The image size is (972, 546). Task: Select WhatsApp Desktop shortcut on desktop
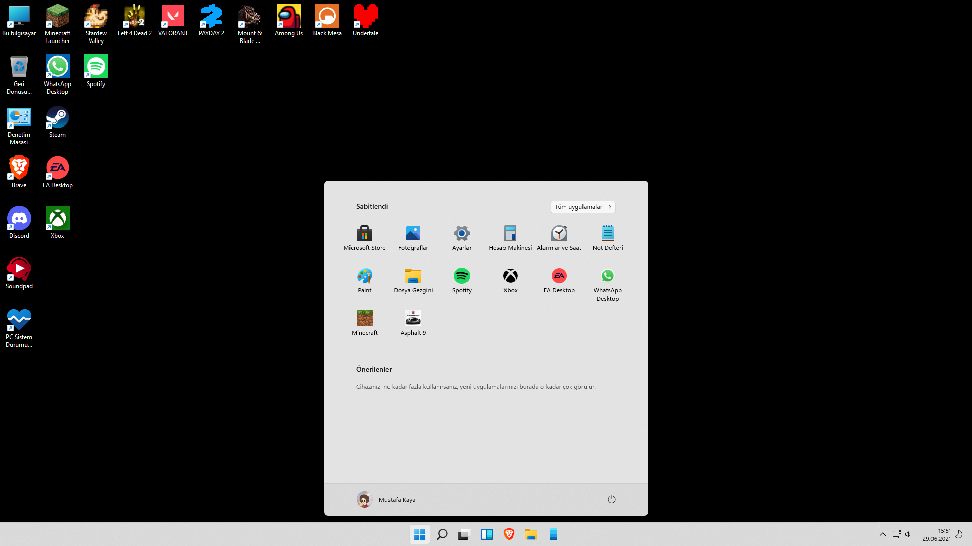pyautogui.click(x=58, y=75)
